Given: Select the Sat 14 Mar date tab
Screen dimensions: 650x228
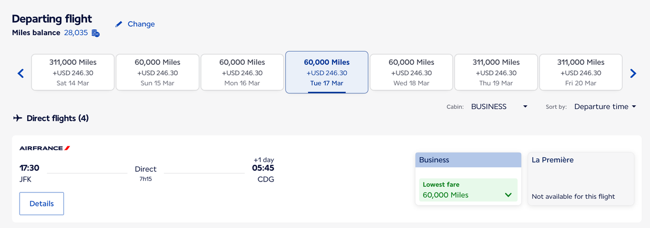Looking at the screenshot, I should click(x=73, y=72).
